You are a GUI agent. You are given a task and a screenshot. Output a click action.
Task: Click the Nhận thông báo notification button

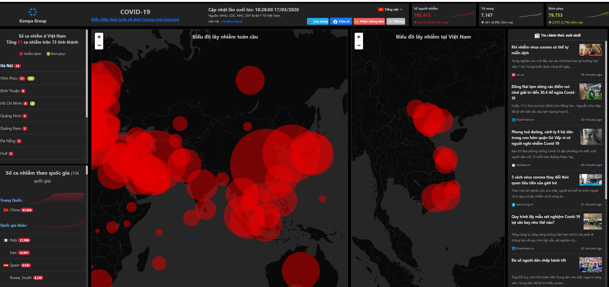click(x=369, y=22)
